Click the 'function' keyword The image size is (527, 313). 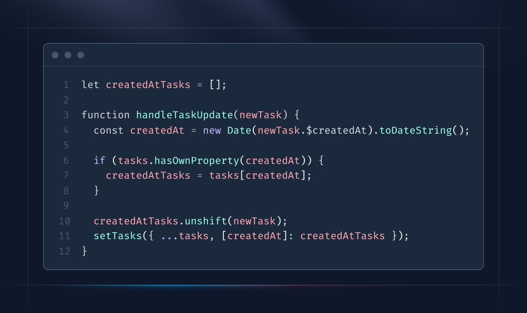pos(106,115)
